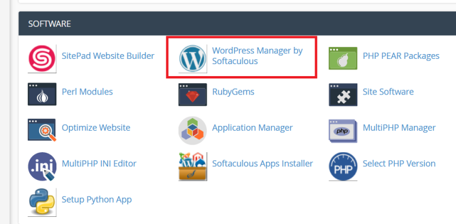Open WordPress Manager by Softaculous link
This screenshot has width=456, height=224.
click(257, 56)
